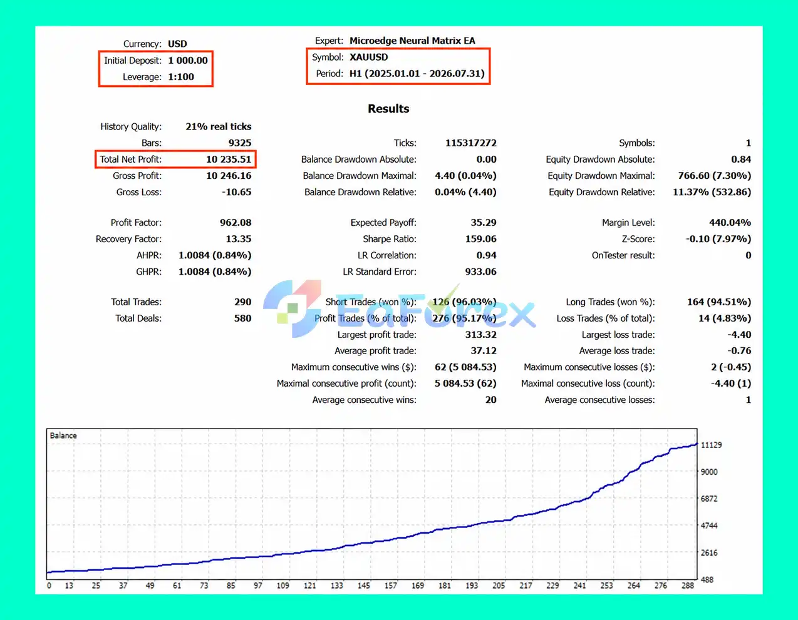Click Profit Factor value 962.08
This screenshot has height=620, width=798.
tap(236, 223)
